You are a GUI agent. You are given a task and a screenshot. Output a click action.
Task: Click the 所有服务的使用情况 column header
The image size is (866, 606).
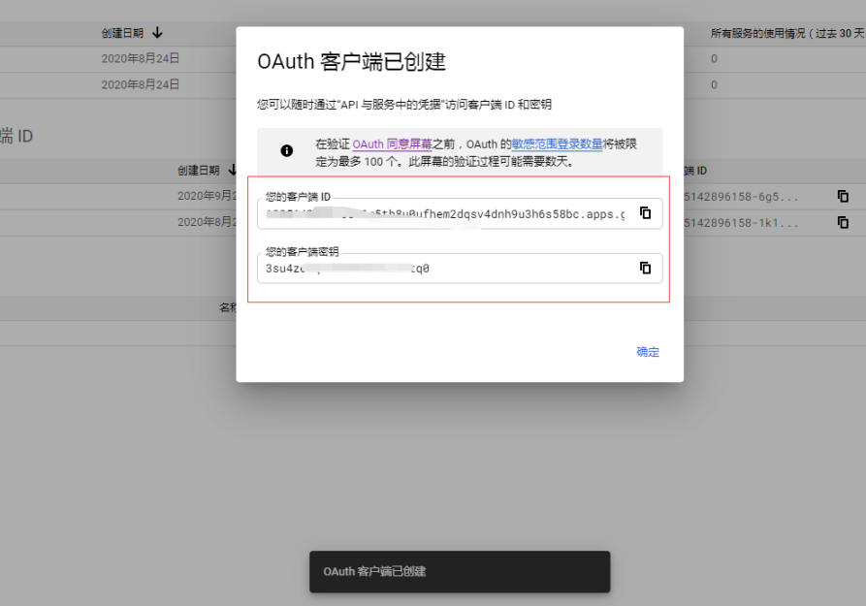coord(787,33)
